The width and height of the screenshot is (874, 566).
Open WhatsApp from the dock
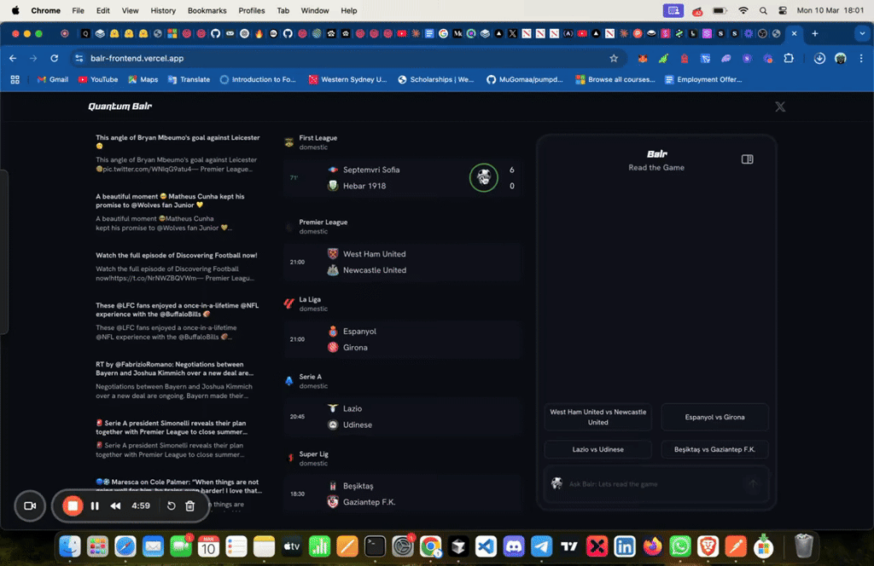coord(680,546)
